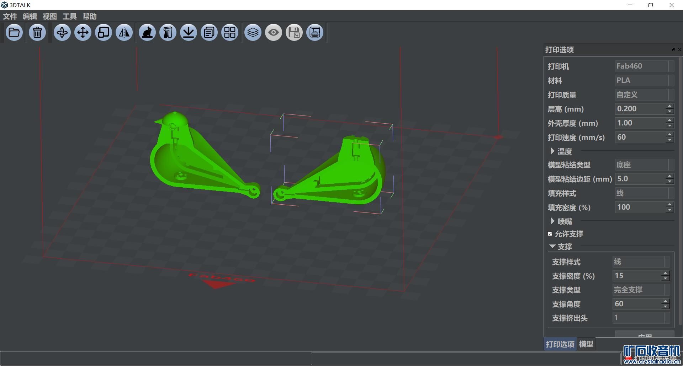Click the mirror model icon
The width and height of the screenshot is (683, 366).
tap(124, 33)
